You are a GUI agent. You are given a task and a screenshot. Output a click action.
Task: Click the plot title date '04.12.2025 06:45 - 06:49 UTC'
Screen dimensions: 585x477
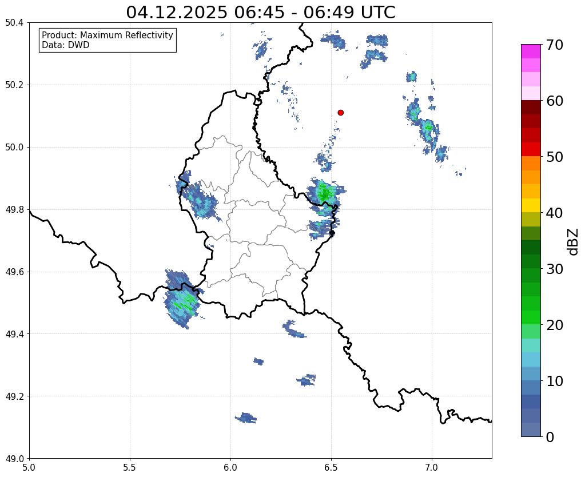pyautogui.click(x=260, y=13)
